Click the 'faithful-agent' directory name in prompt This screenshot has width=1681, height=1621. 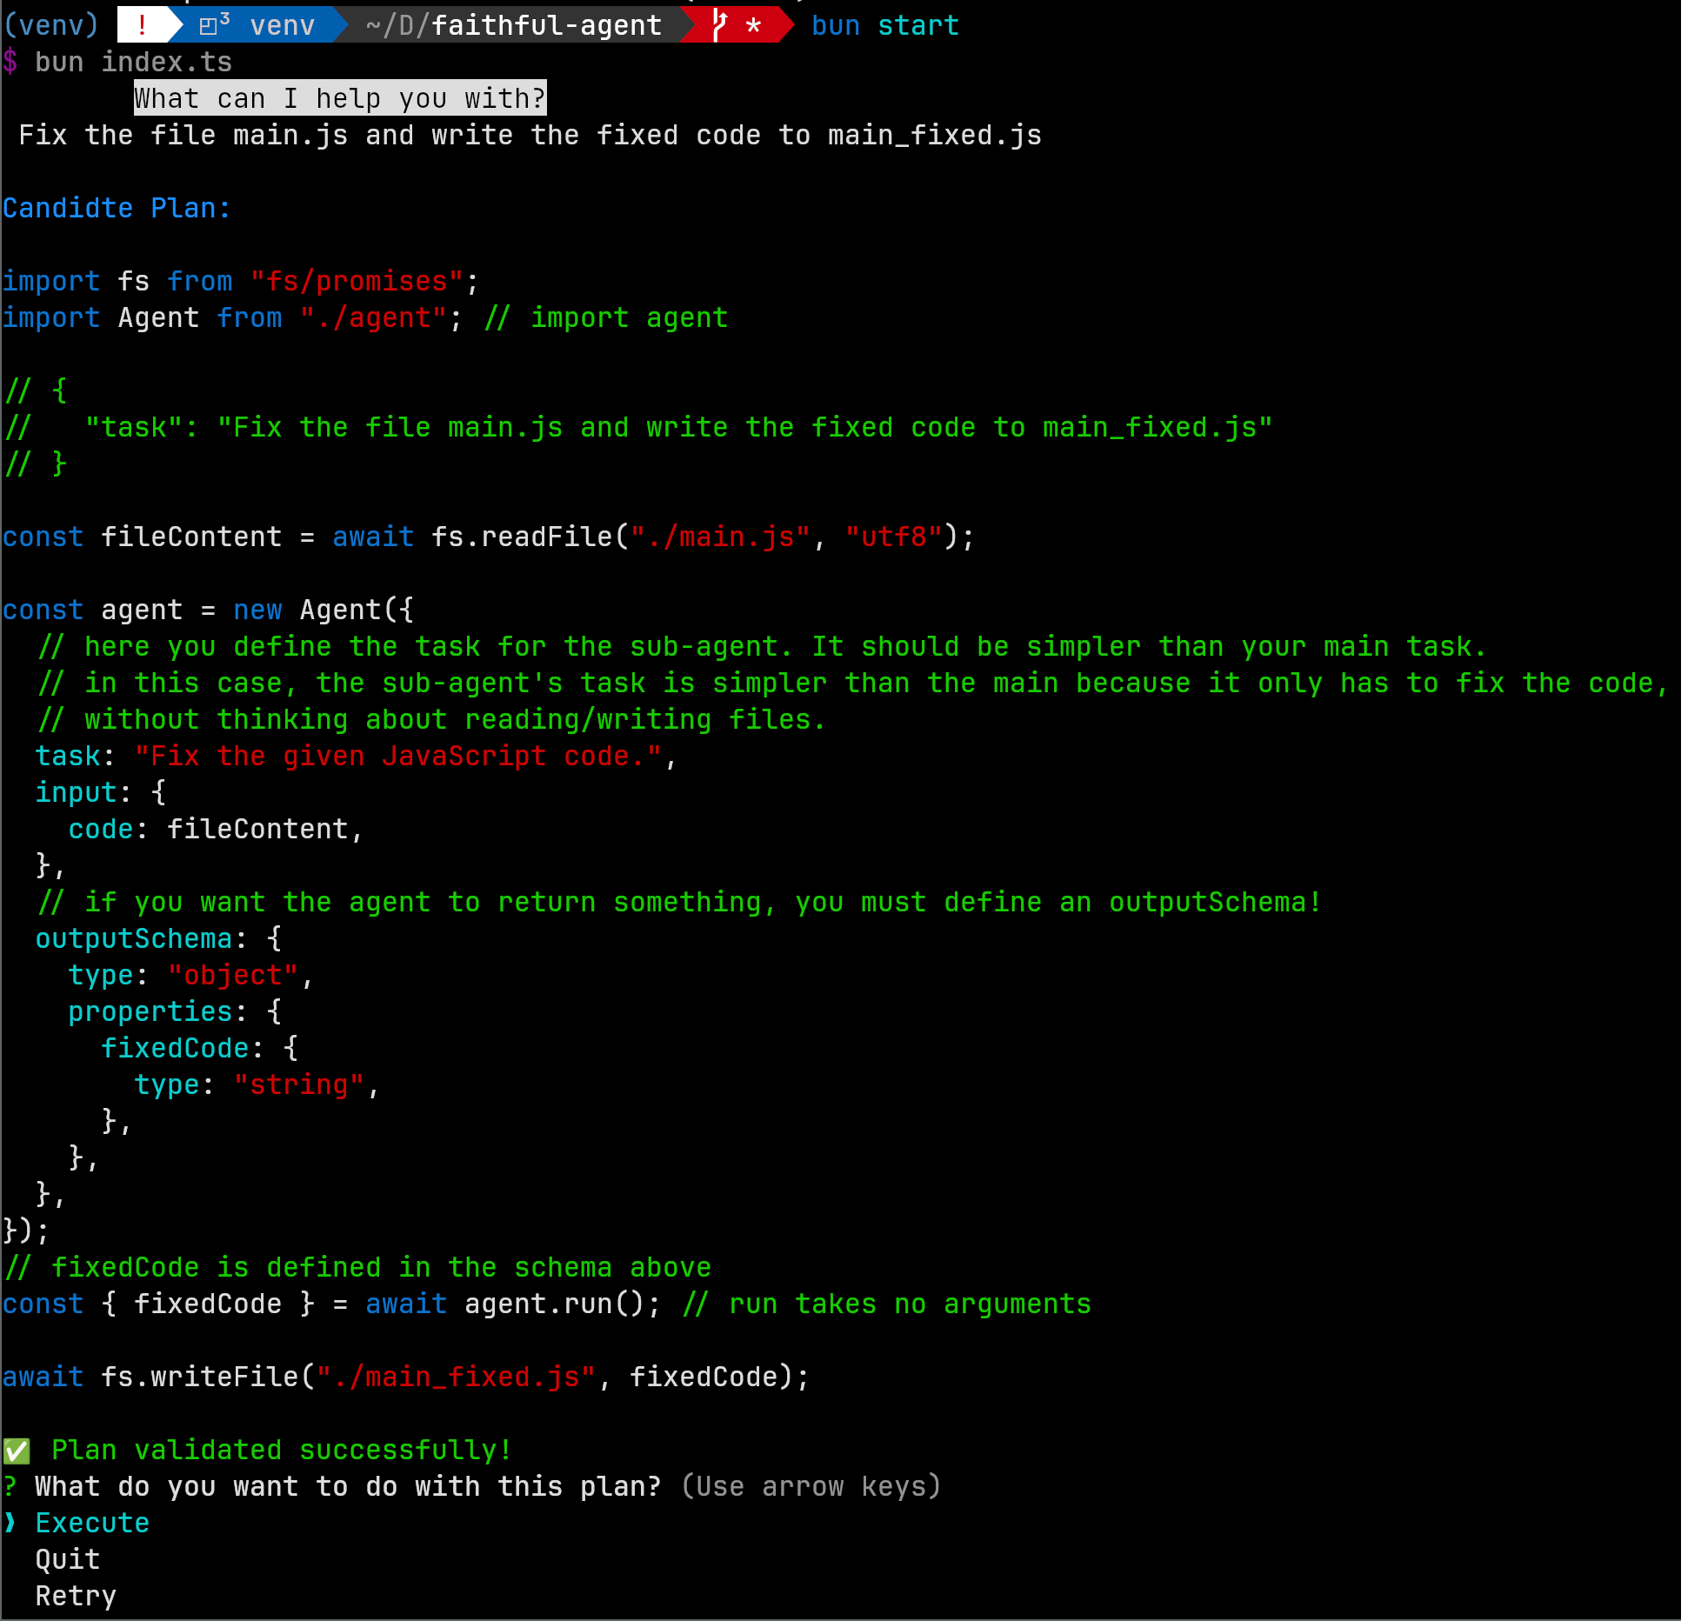pos(546,25)
